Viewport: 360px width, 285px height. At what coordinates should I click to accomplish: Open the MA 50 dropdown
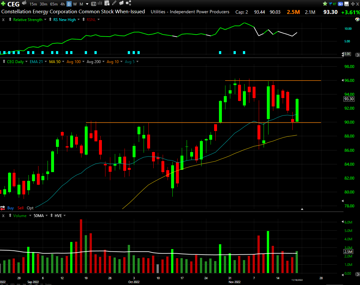63,61
